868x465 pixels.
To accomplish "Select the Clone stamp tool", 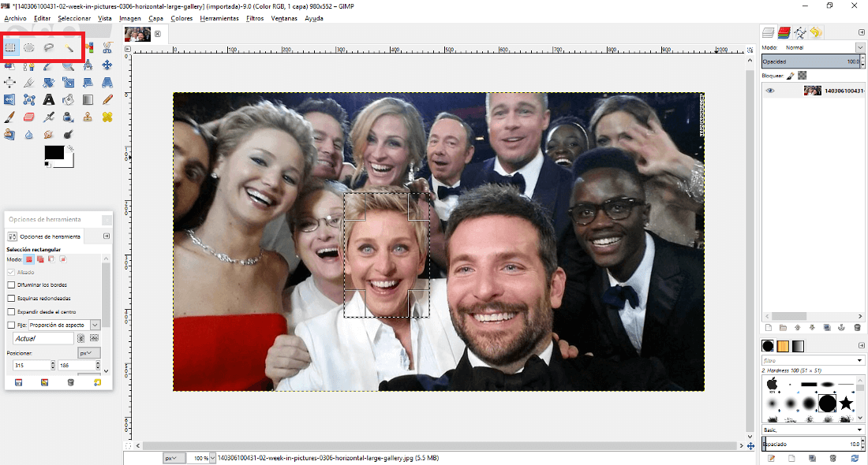I will pyautogui.click(x=88, y=117).
